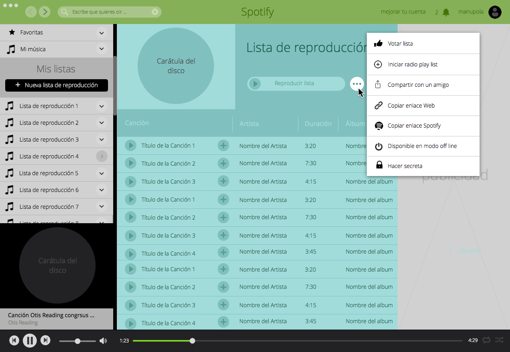Viewport: 510px width, 352px height.
Task: Sort by the Canción column header
Action: click(x=137, y=123)
